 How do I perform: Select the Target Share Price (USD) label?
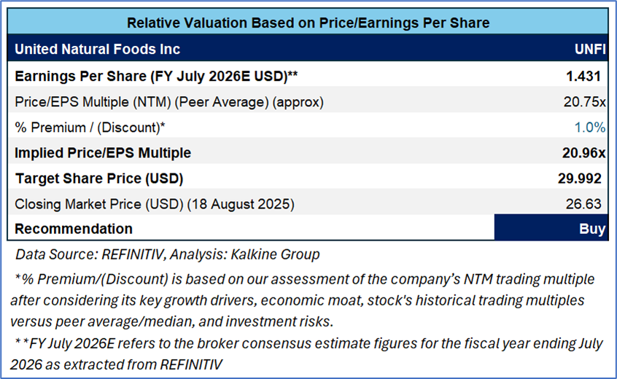tap(98, 179)
